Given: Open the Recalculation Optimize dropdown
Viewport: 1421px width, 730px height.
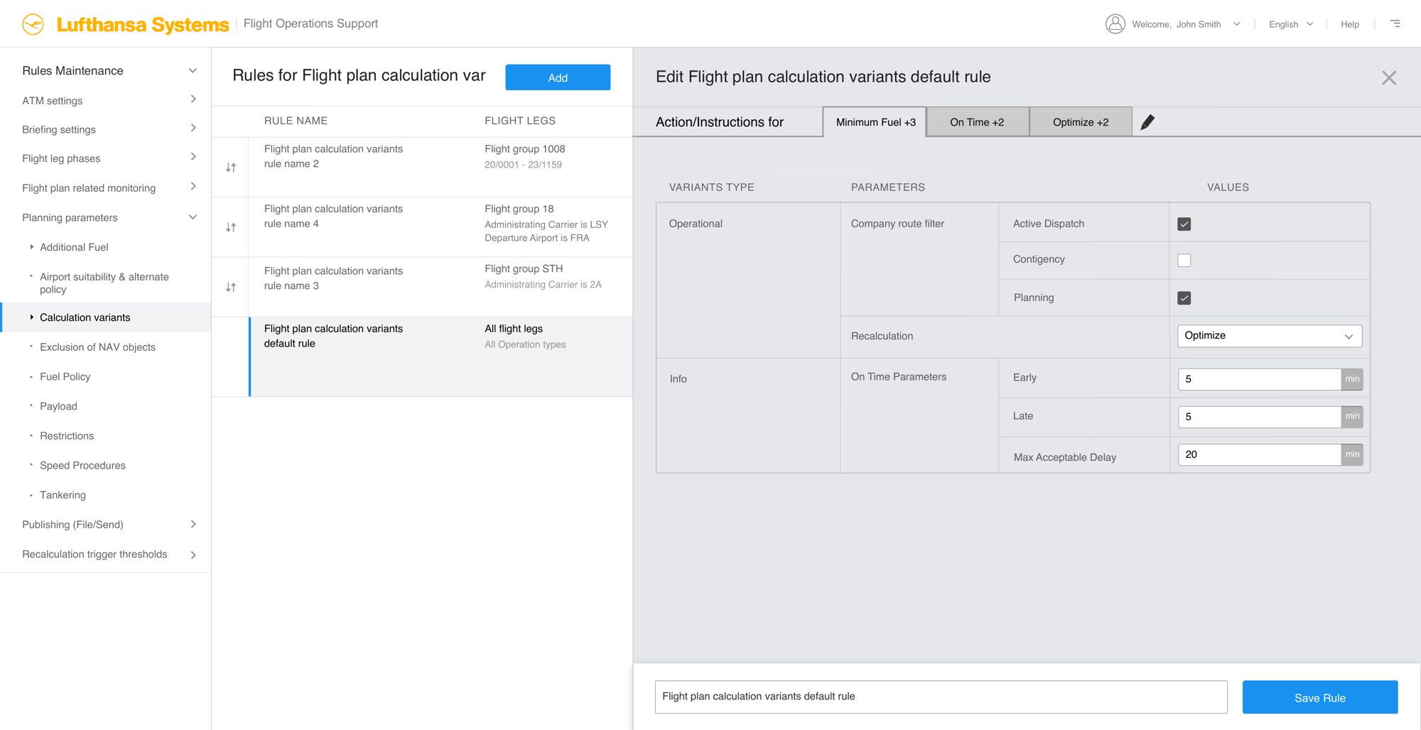Looking at the screenshot, I should click(1270, 336).
